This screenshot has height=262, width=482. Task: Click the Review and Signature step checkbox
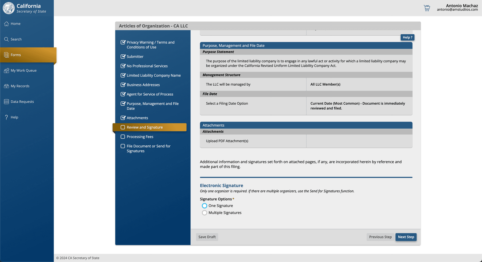pos(123,127)
